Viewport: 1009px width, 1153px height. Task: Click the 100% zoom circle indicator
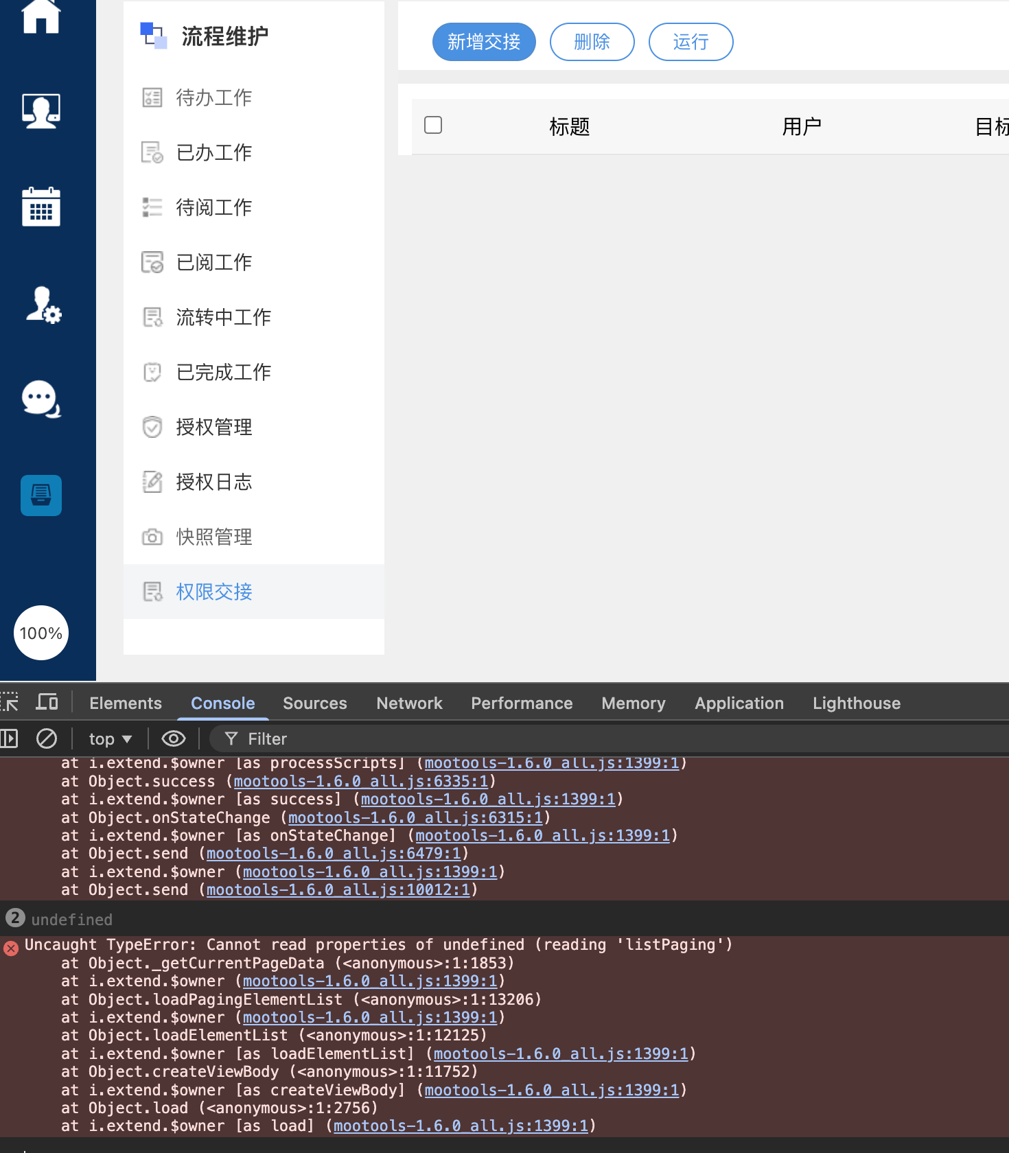click(41, 633)
